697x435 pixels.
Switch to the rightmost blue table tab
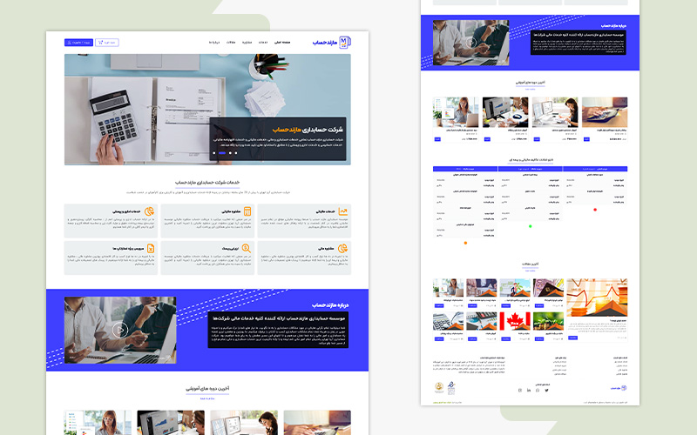coord(595,169)
